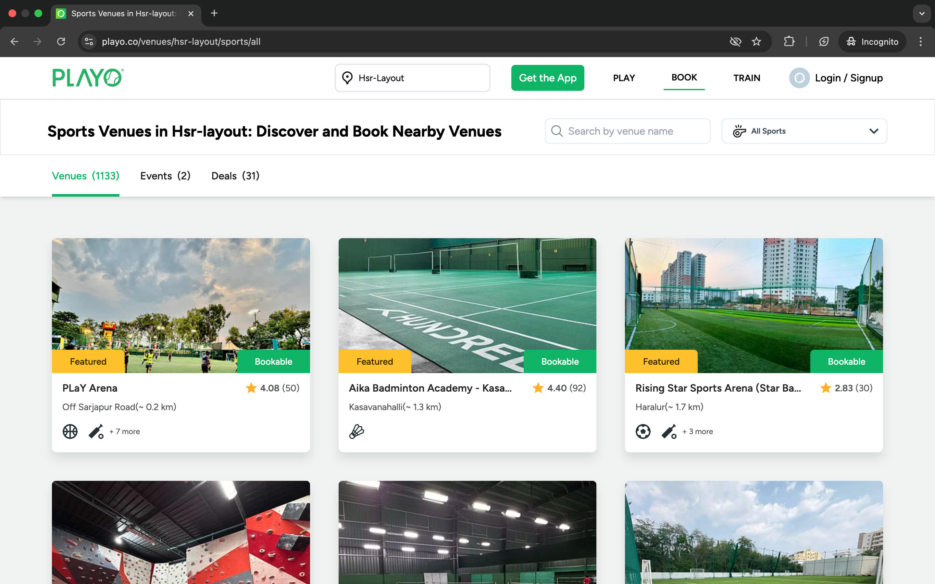Click the Incognito button
935x584 pixels.
(x=872, y=42)
